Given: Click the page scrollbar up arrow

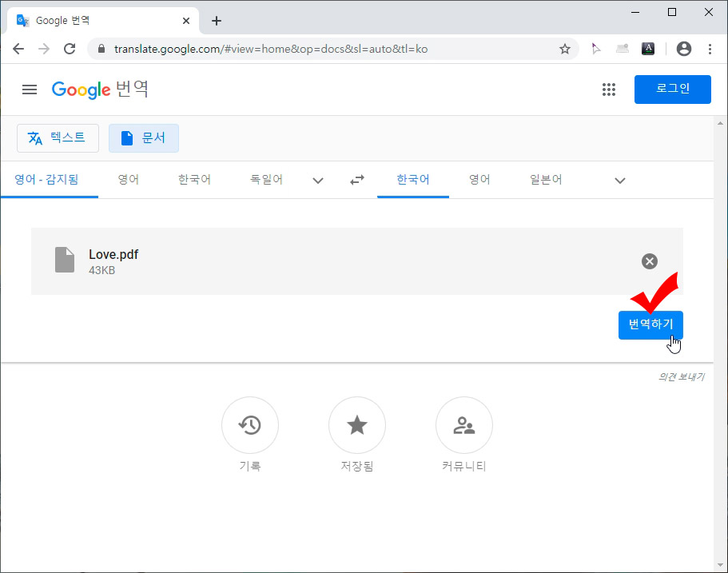Looking at the screenshot, I should tap(720, 124).
